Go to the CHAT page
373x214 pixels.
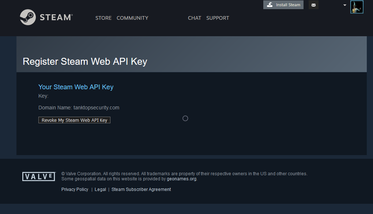(x=194, y=18)
